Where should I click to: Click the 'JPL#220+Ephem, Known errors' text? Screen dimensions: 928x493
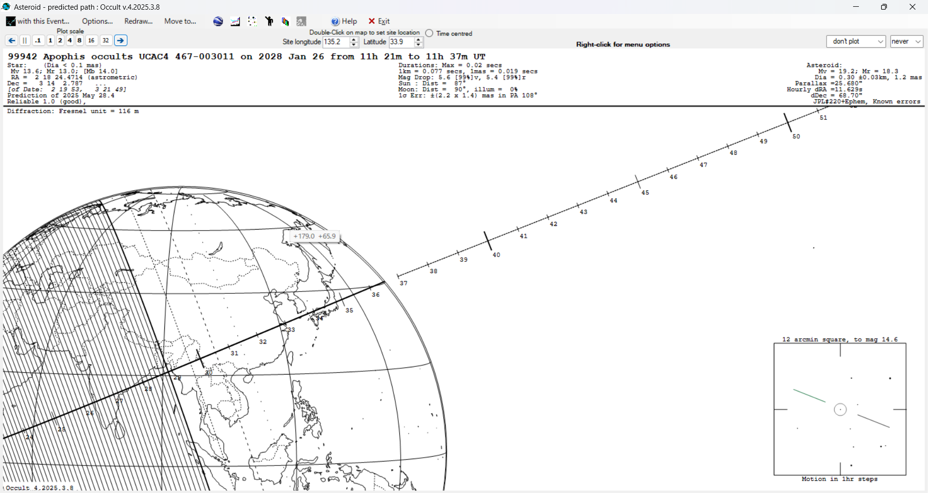(867, 101)
